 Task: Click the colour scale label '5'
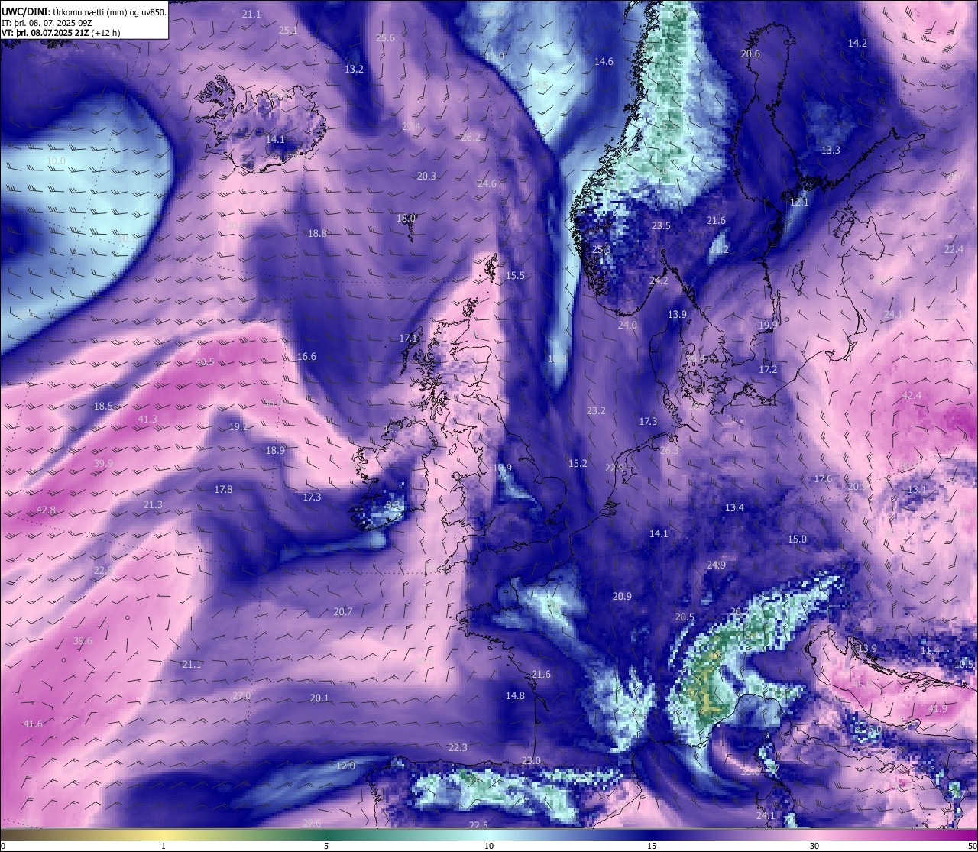326,846
